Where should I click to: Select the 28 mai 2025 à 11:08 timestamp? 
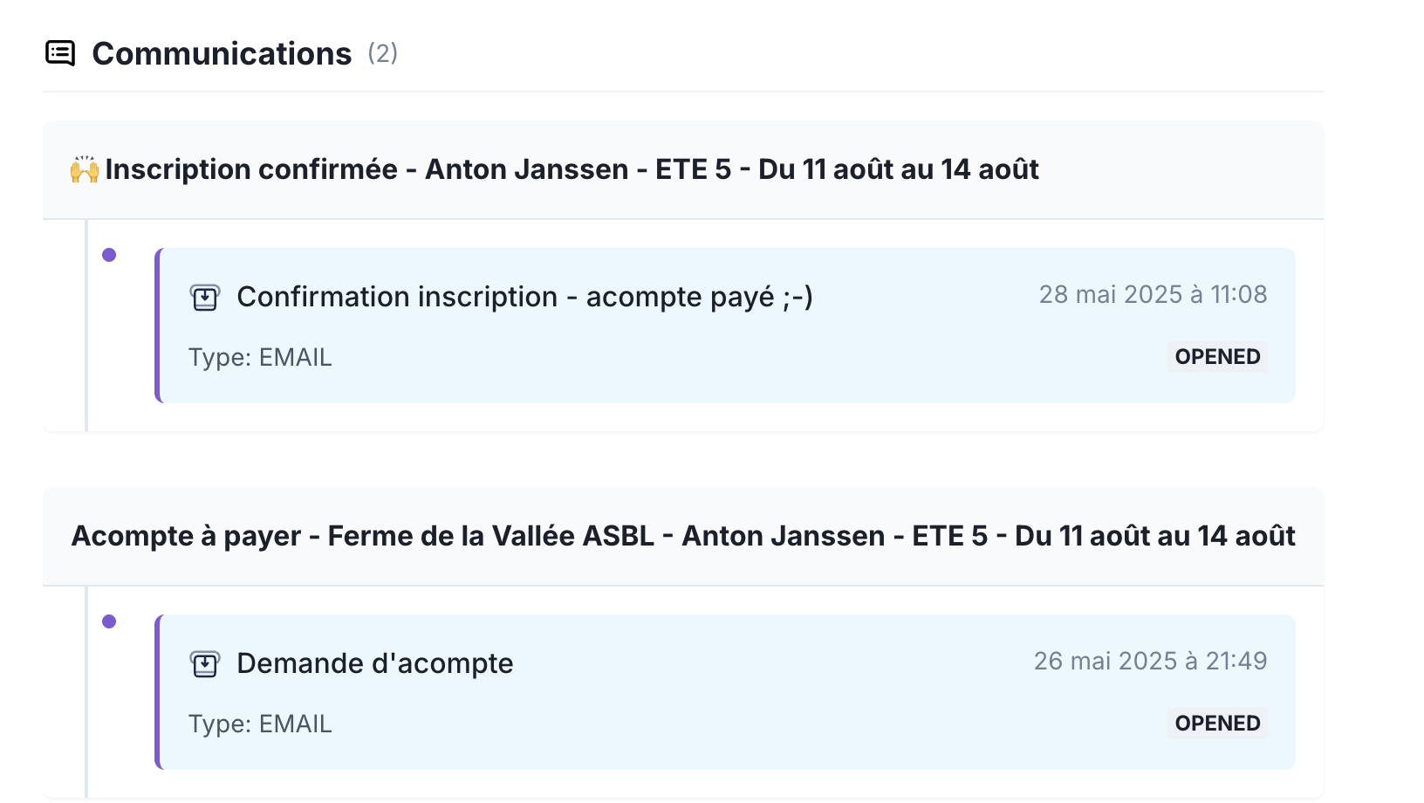click(1153, 294)
